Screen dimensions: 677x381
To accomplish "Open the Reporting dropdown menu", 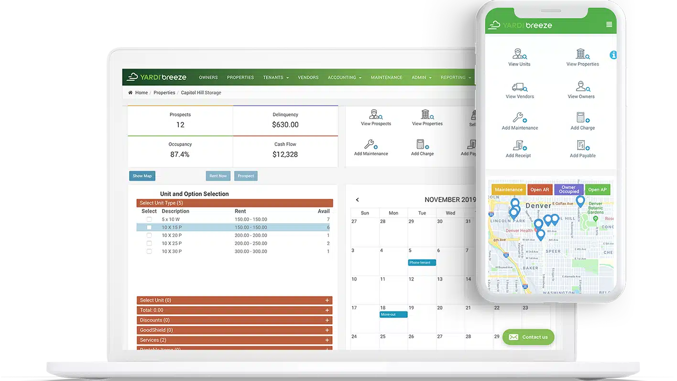I will click(456, 77).
